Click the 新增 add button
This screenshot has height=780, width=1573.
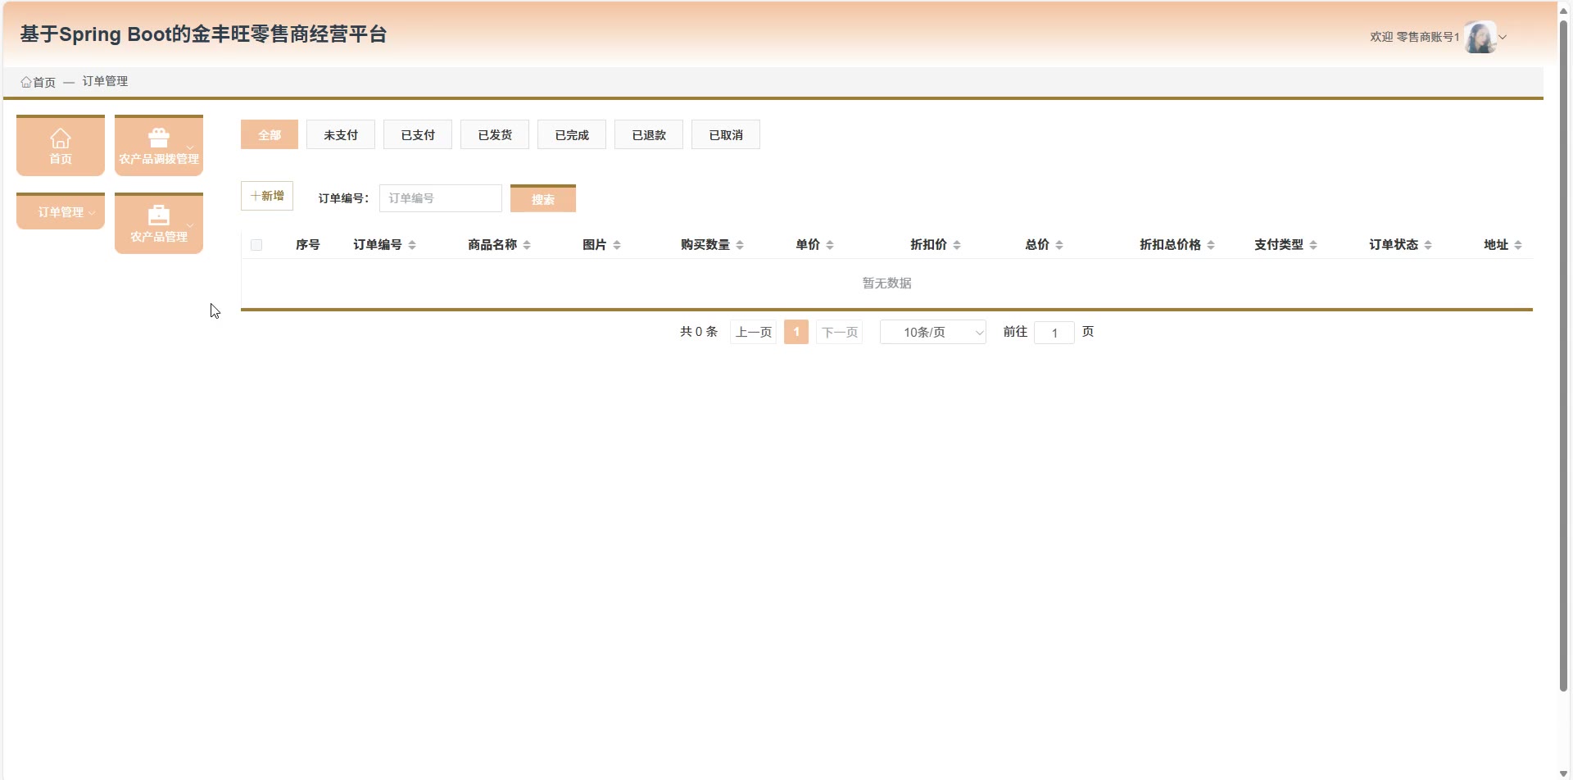tap(267, 196)
